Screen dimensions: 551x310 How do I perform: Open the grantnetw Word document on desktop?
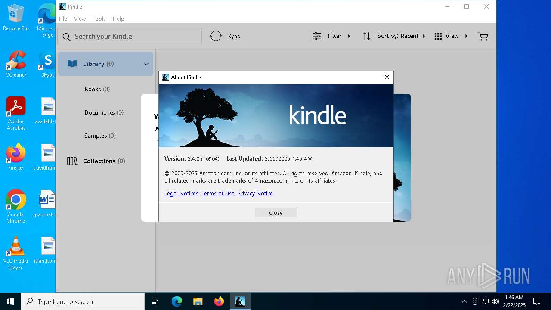point(45,204)
